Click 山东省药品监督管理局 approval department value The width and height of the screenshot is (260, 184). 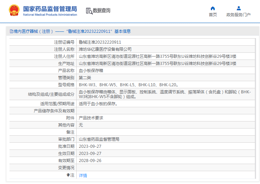click(x=99, y=139)
